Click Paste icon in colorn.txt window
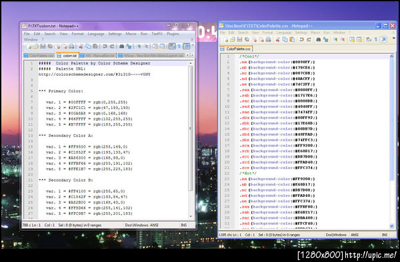This screenshot has height=262, width=400. [x=95, y=47]
